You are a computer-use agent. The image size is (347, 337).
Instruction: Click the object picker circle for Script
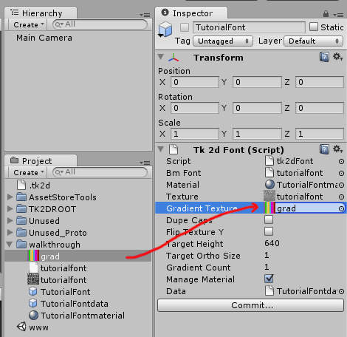[x=341, y=162]
